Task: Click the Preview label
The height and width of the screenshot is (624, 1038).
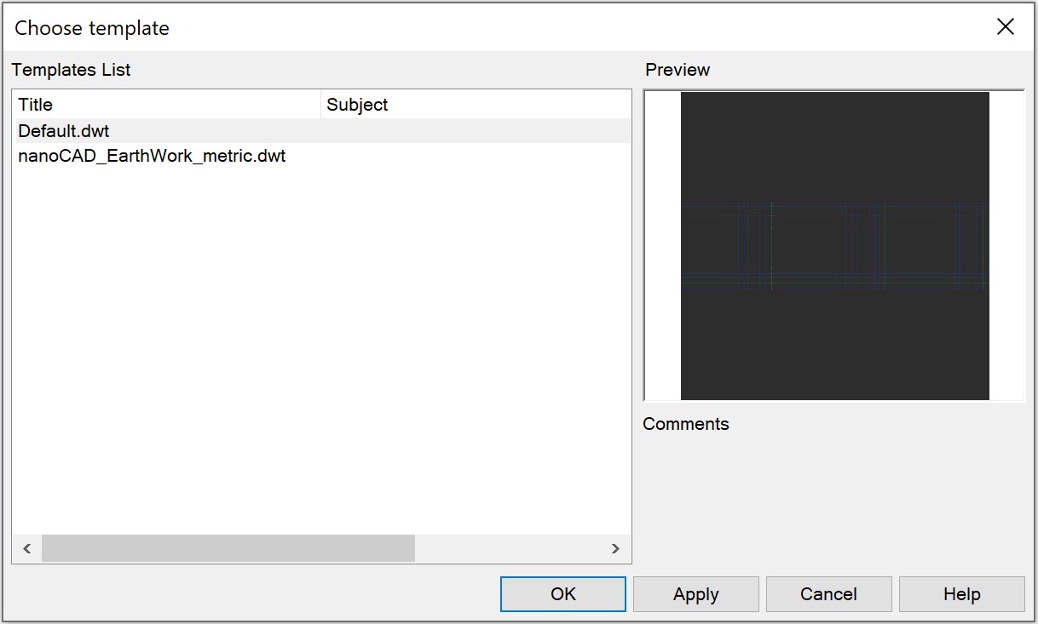Action: pos(678,70)
